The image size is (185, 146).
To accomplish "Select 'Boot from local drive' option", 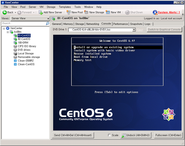I will pyautogui.click(x=91, y=57).
